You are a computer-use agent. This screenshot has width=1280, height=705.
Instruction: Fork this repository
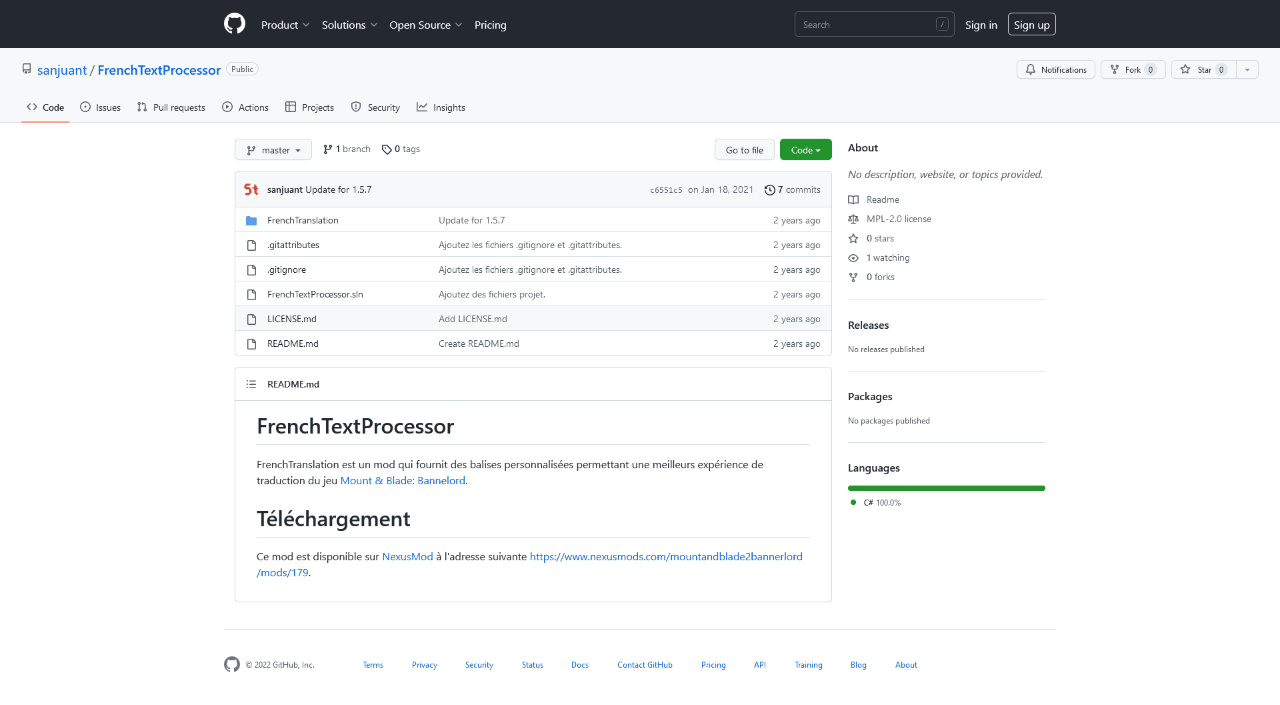(1133, 69)
